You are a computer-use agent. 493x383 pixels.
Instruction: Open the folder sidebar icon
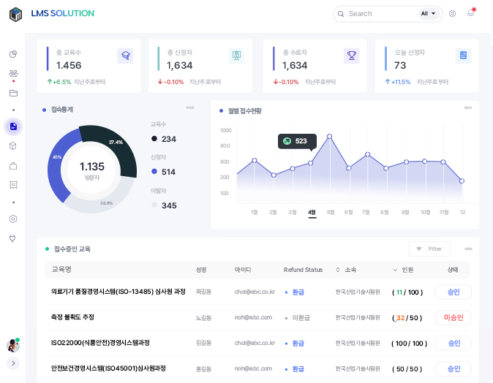tap(13, 93)
